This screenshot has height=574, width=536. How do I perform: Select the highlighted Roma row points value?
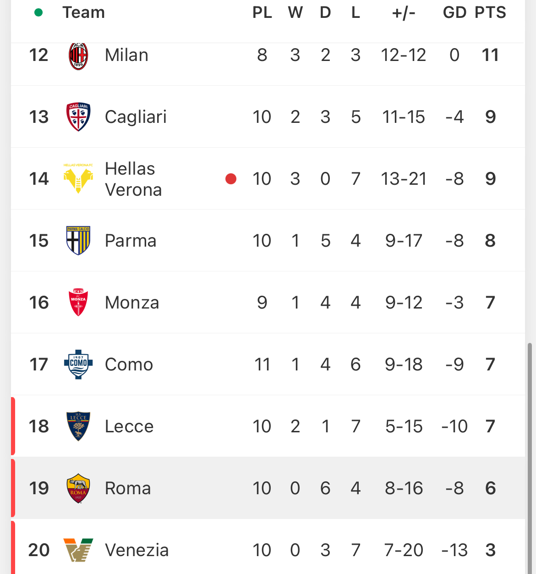click(x=490, y=488)
